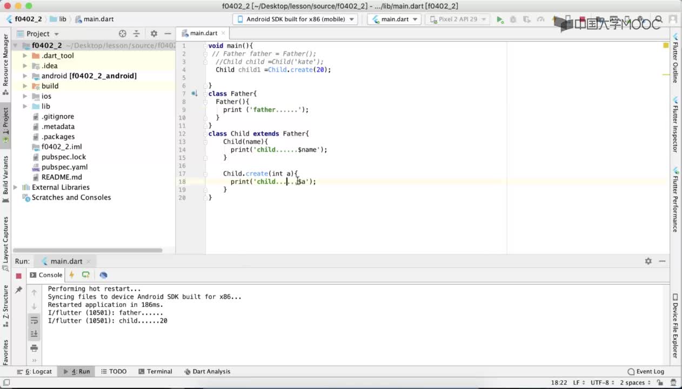Click the lib breadcrumb in navigation bar

[58, 19]
